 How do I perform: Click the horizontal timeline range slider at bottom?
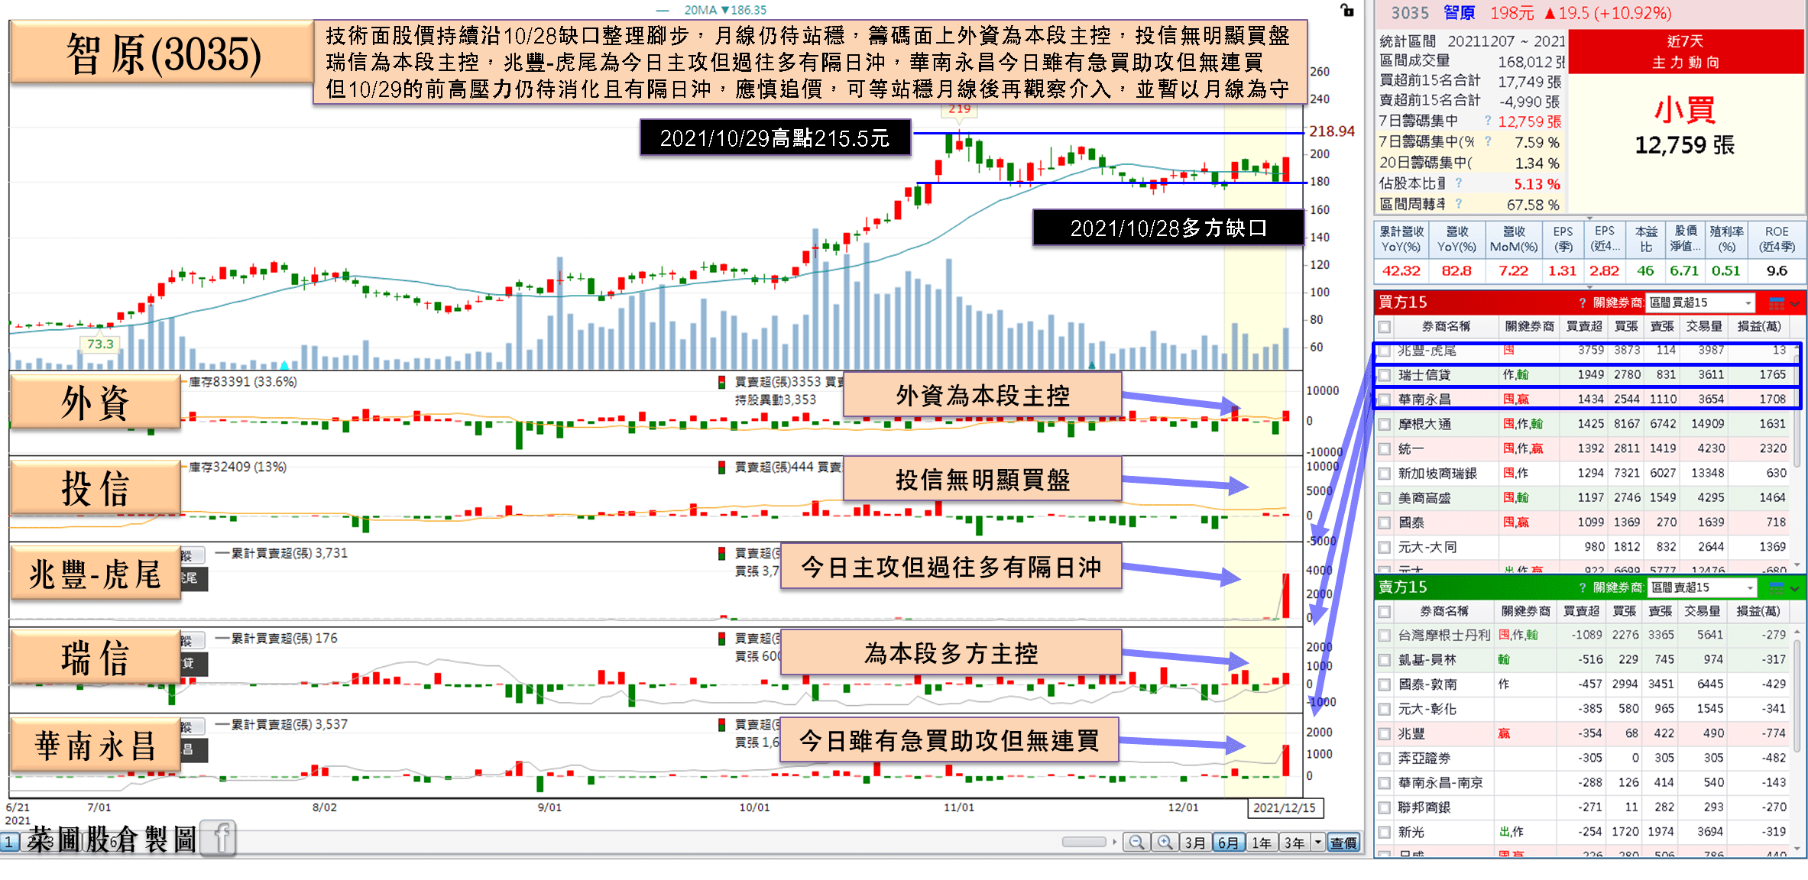(1084, 842)
